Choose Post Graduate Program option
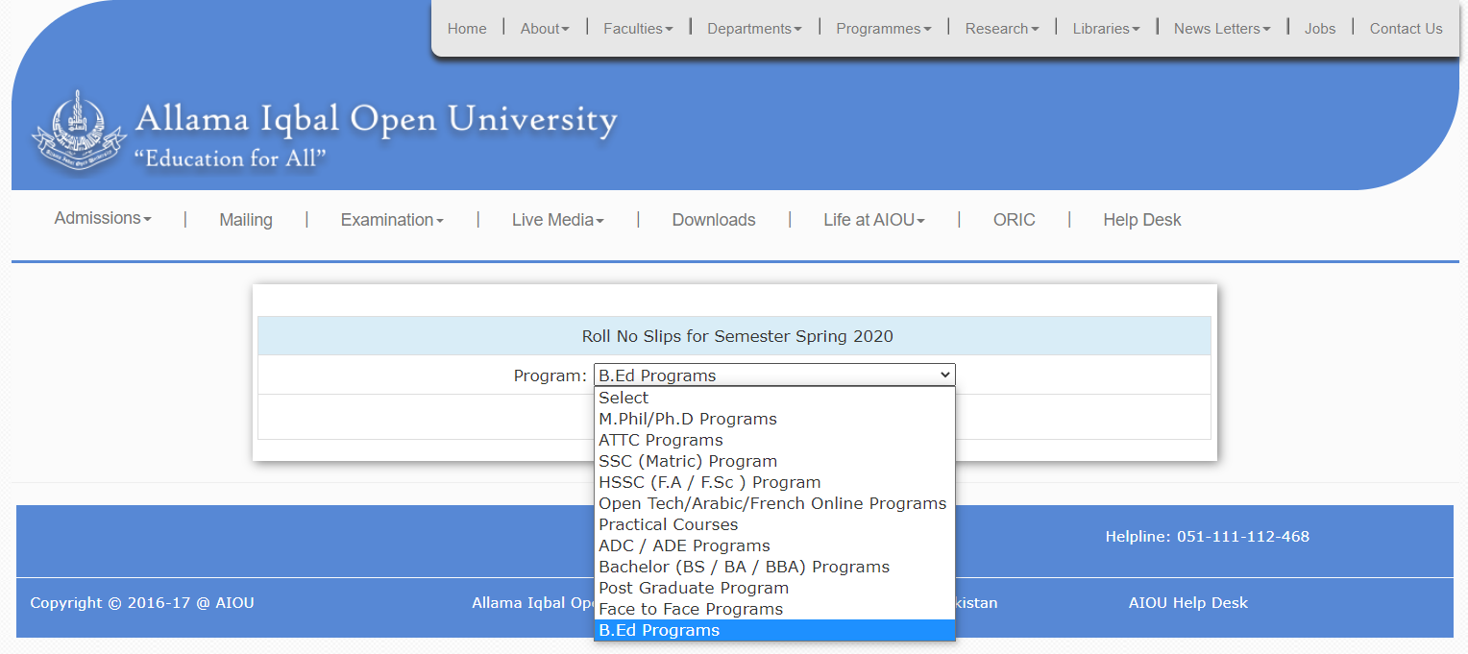 point(774,588)
